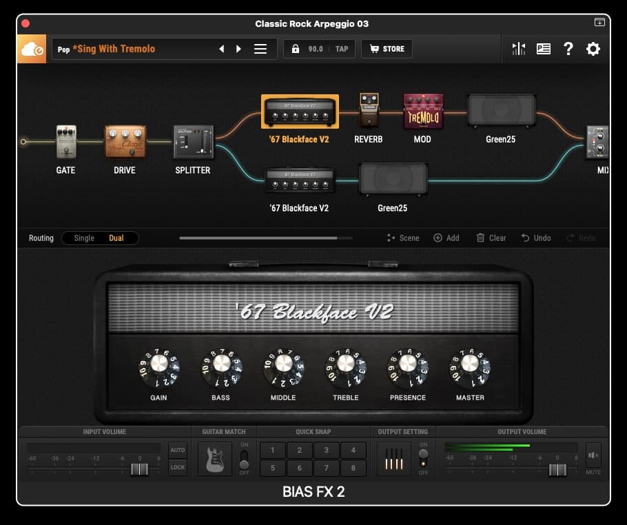Click the 90.0 BPM tempo field
The image size is (627, 525).
point(316,49)
